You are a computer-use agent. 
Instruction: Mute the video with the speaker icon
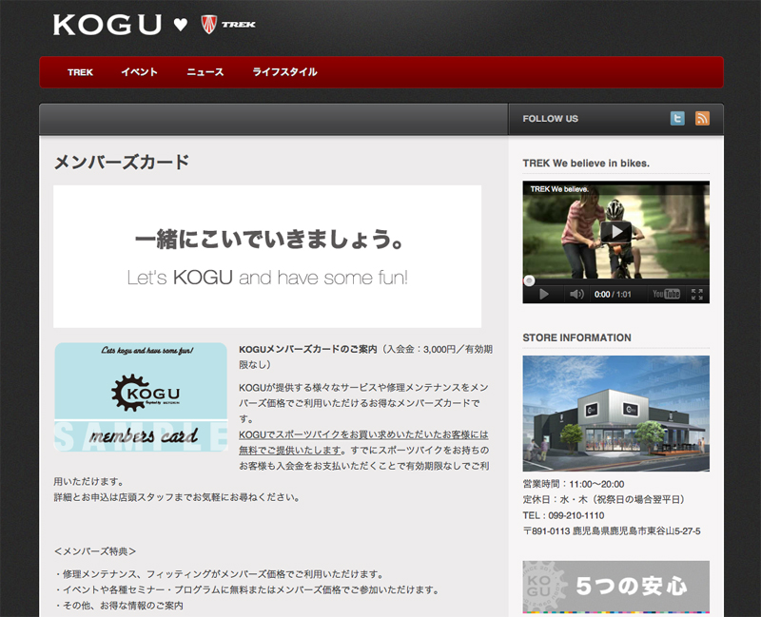576,294
